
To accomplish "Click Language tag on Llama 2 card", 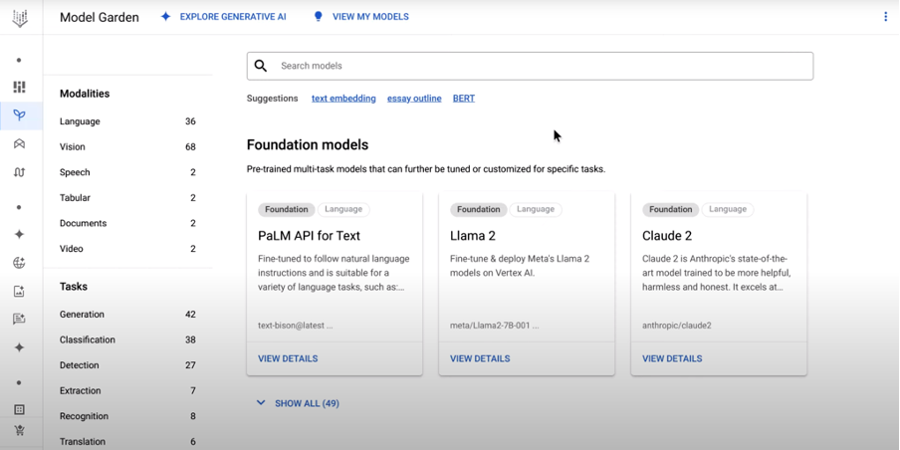I will [536, 209].
